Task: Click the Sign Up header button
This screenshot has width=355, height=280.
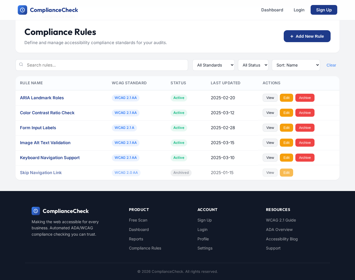Action: 324,10
